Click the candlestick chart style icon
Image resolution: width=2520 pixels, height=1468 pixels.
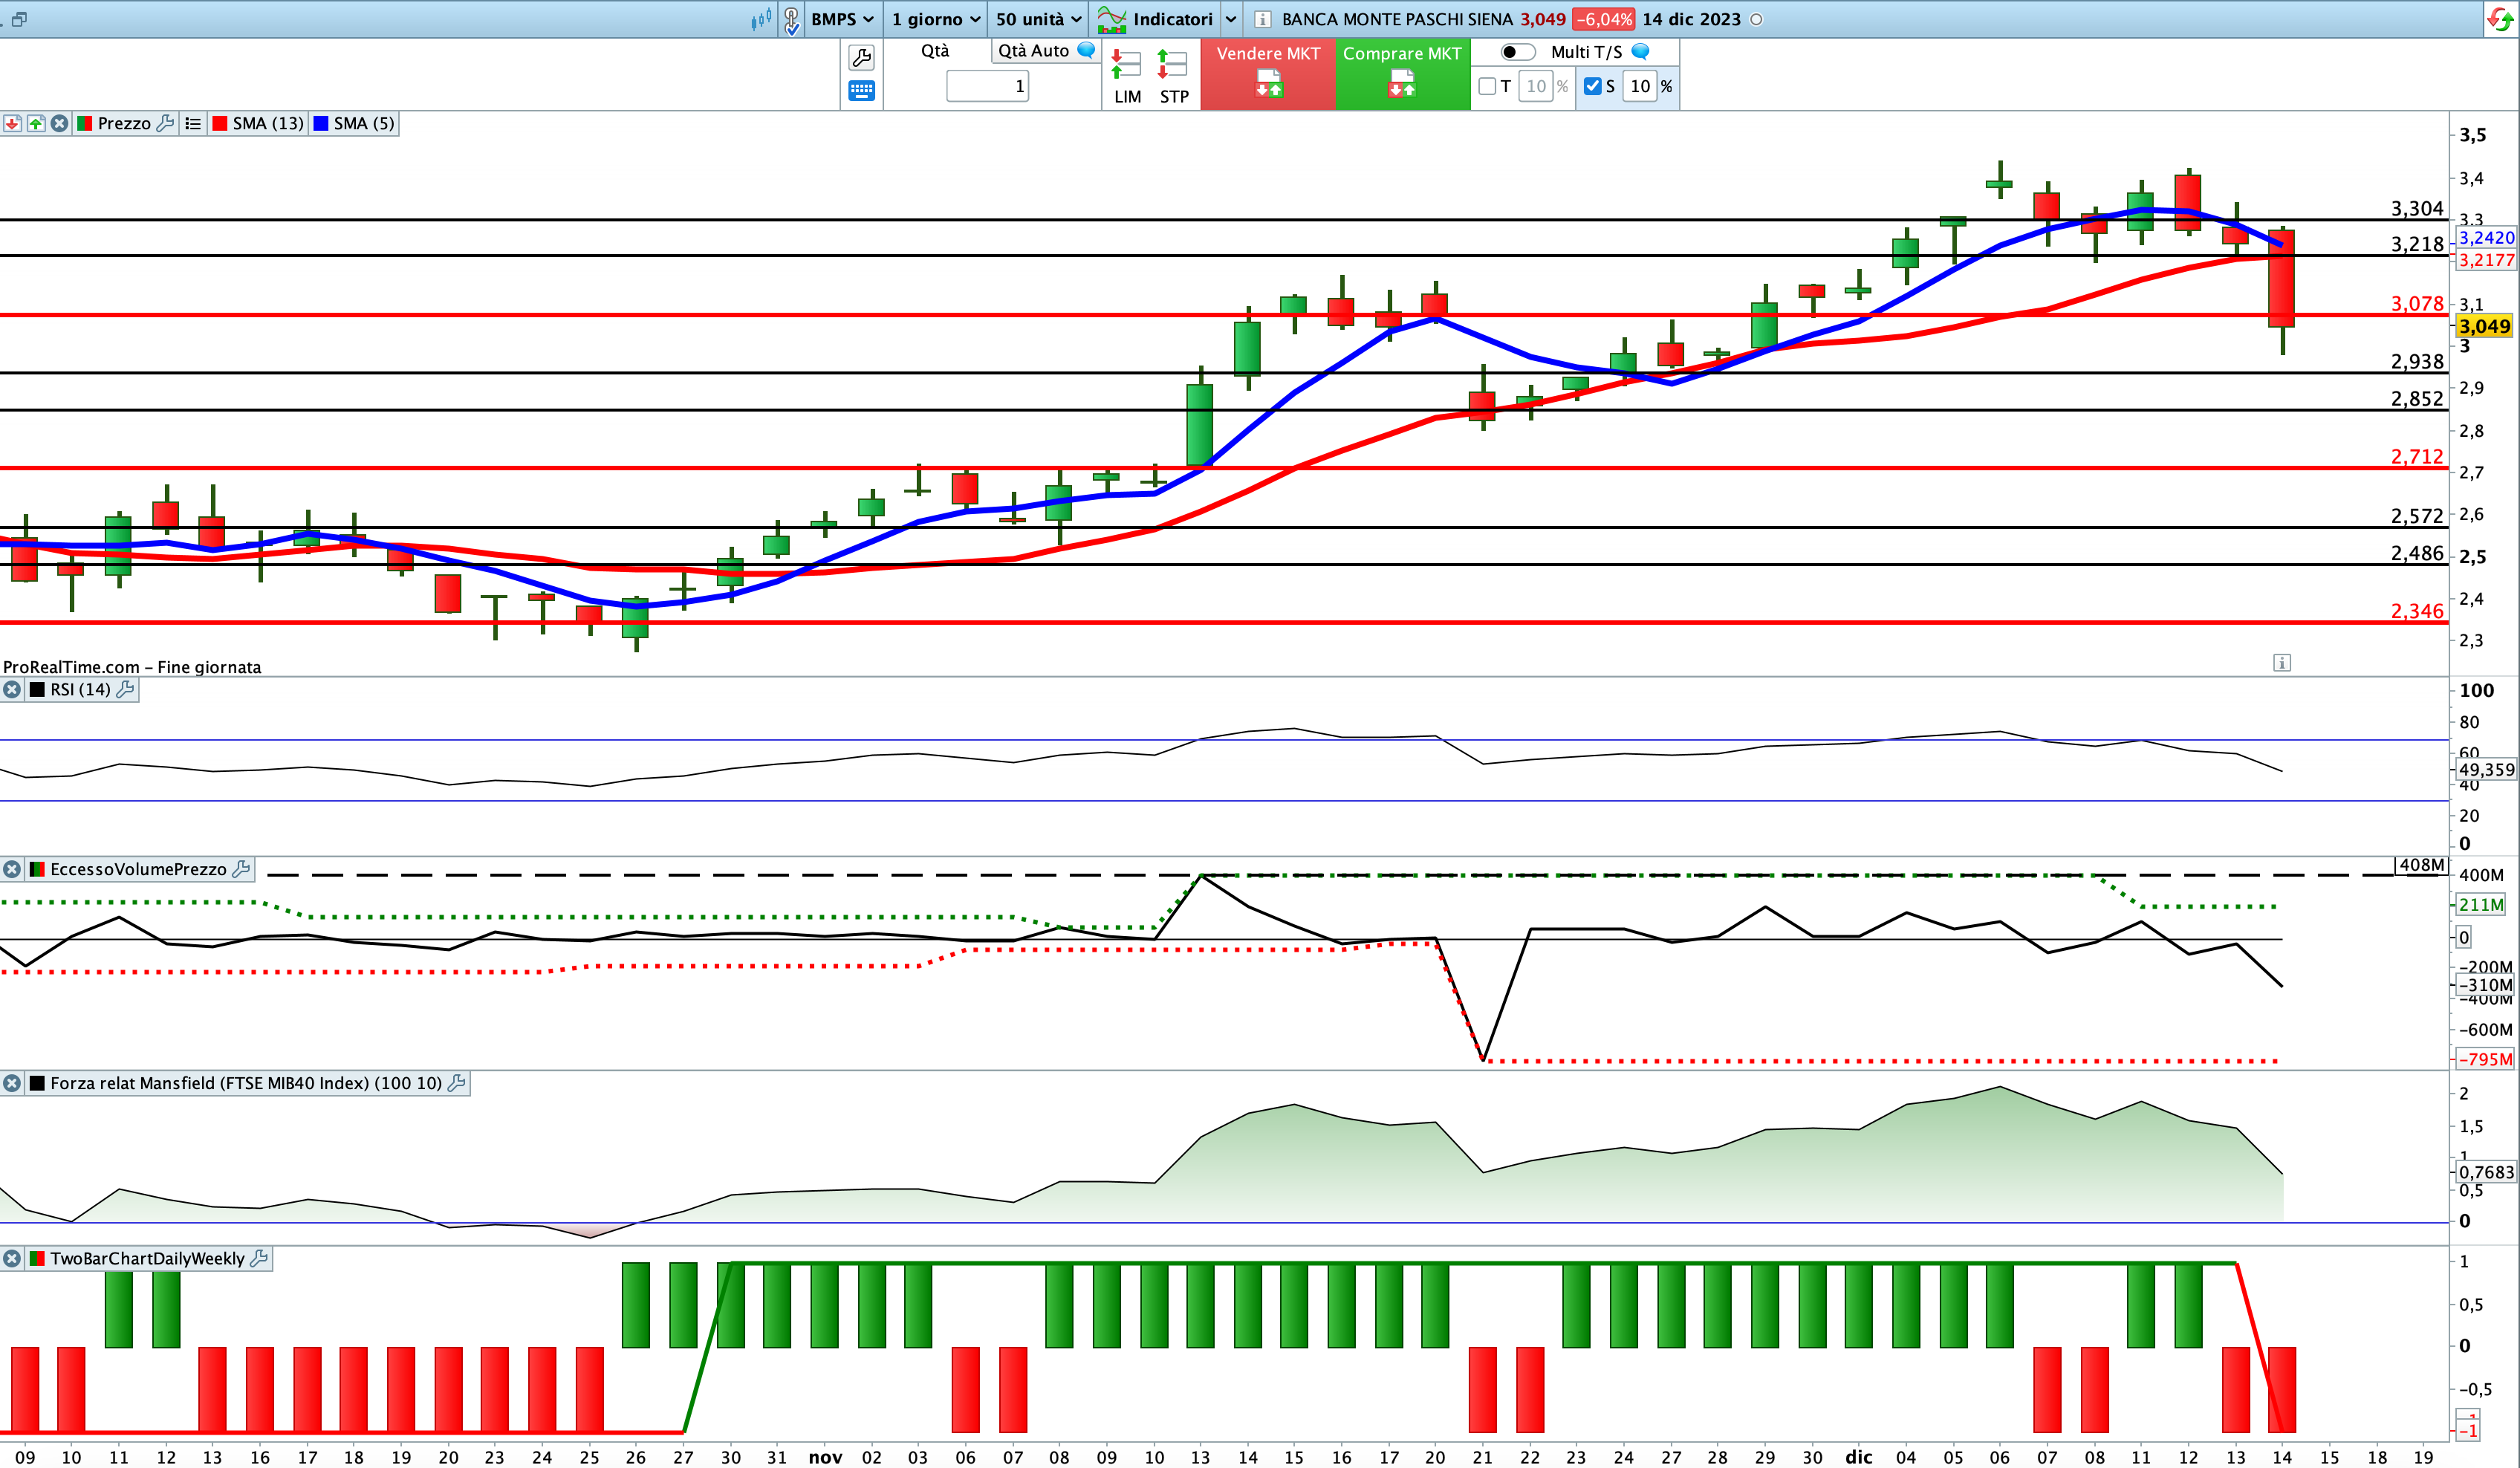click(762, 18)
